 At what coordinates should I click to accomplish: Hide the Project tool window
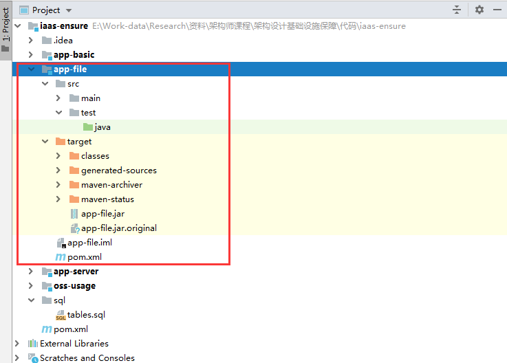click(497, 10)
